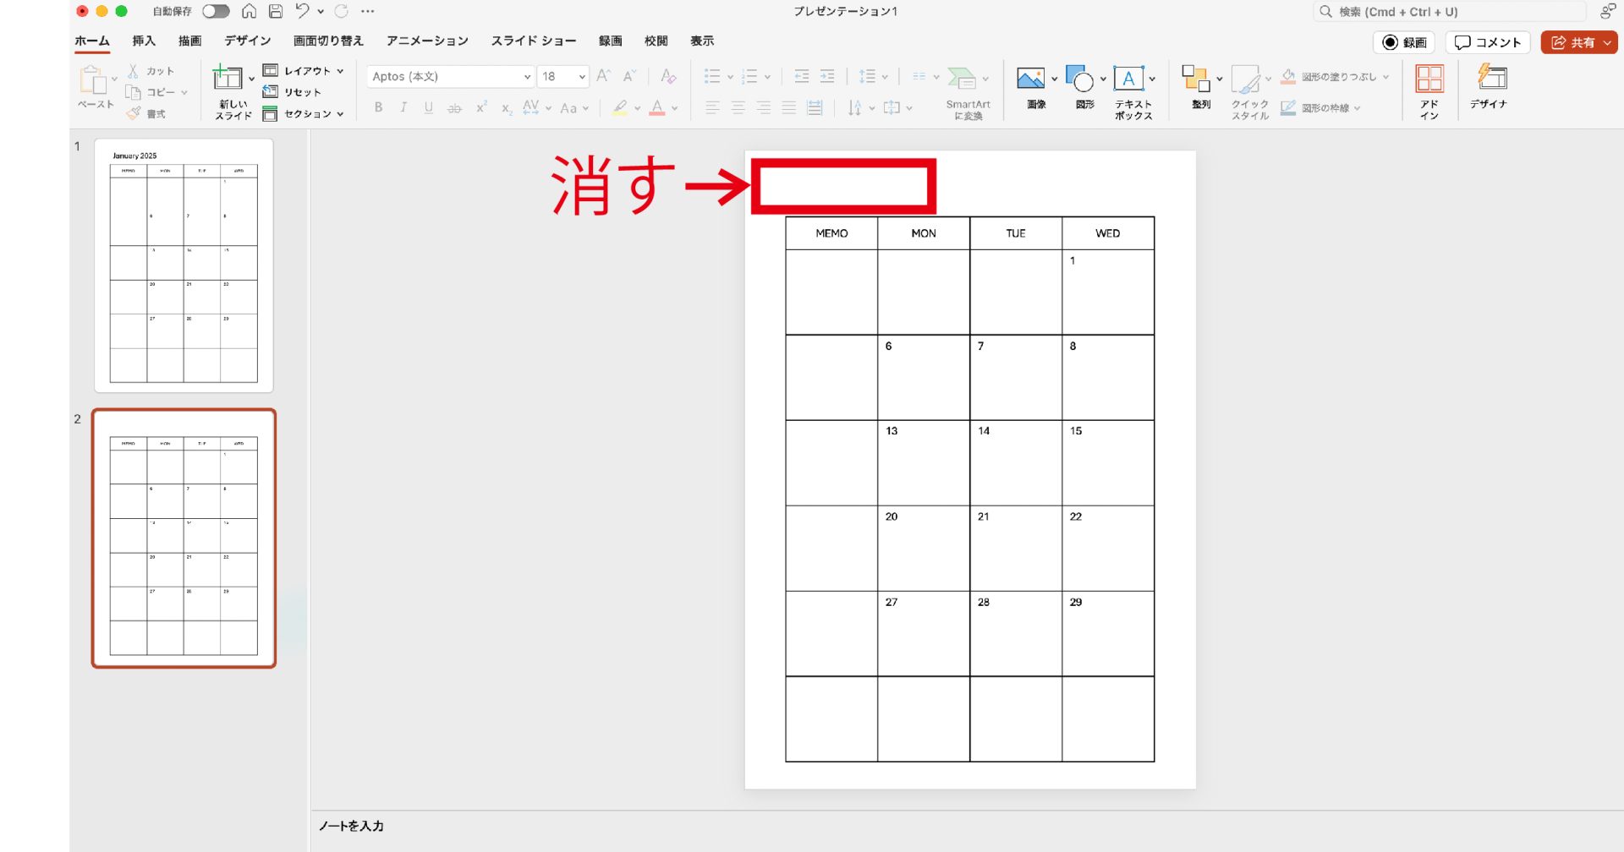Select slide 1 thumbnail with January 2025
This screenshot has width=1624, height=852.
184,265
